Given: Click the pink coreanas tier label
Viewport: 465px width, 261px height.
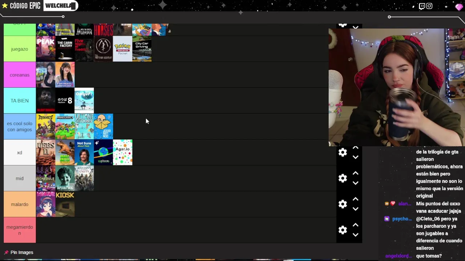Looking at the screenshot, I should (x=20, y=75).
